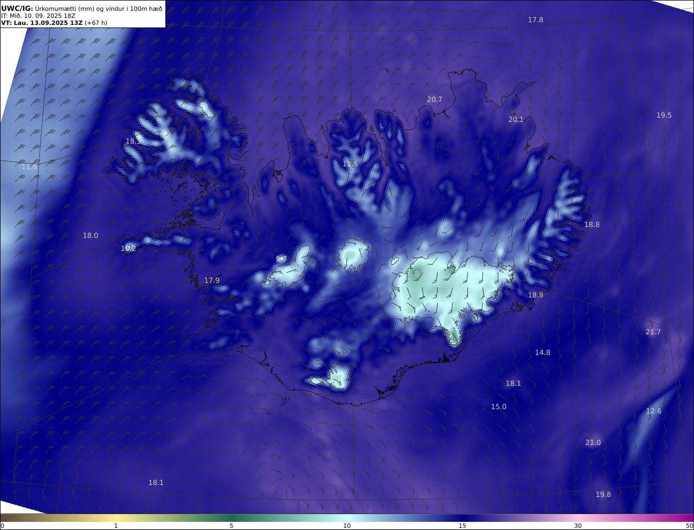Click the colour scale tick label 30
Screen dimensions: 694x530
click(578, 526)
